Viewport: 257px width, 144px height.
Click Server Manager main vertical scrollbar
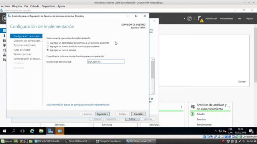(x=255, y=55)
